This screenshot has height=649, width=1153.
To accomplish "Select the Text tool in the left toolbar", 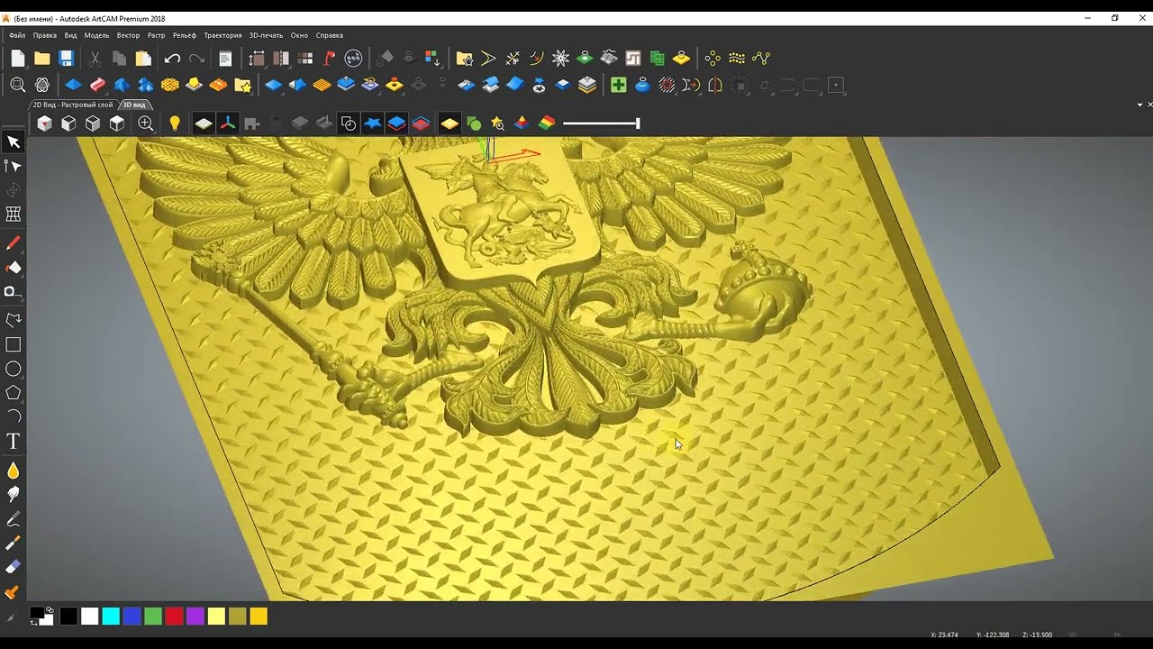I will (x=14, y=442).
